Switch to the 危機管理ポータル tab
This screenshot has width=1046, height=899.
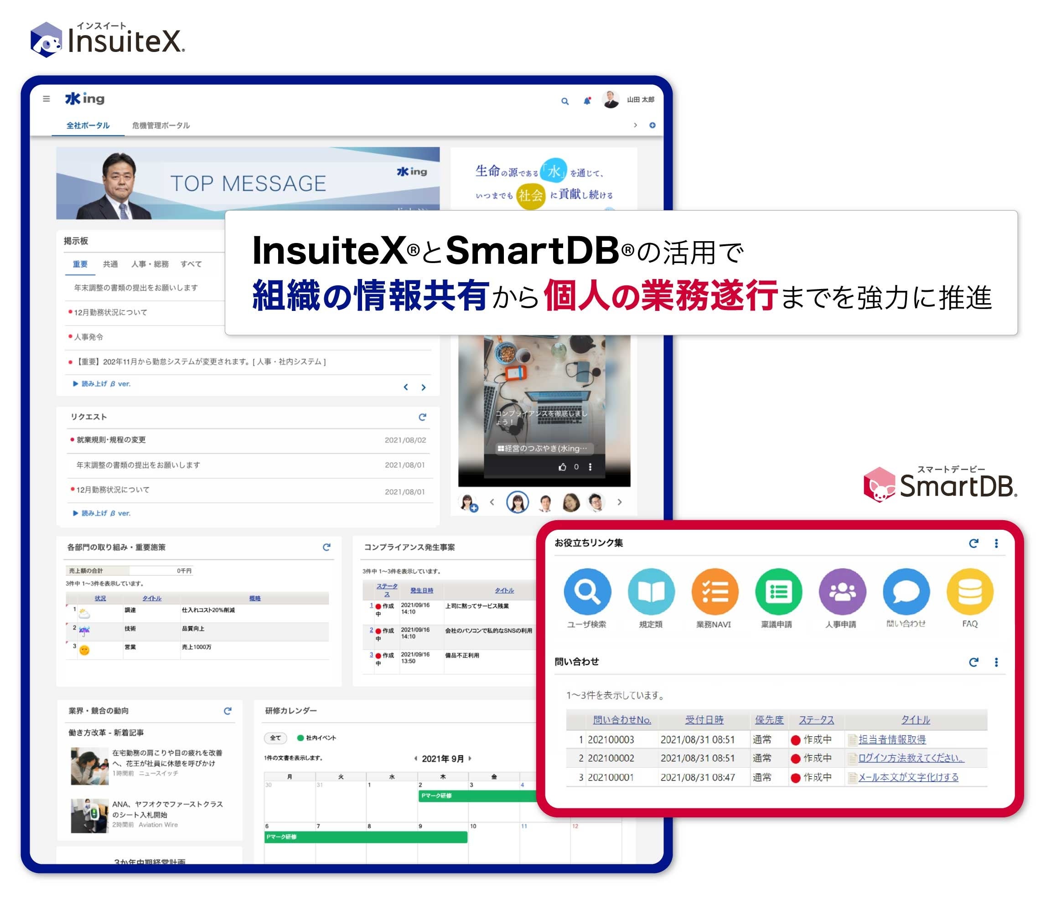pyautogui.click(x=161, y=125)
